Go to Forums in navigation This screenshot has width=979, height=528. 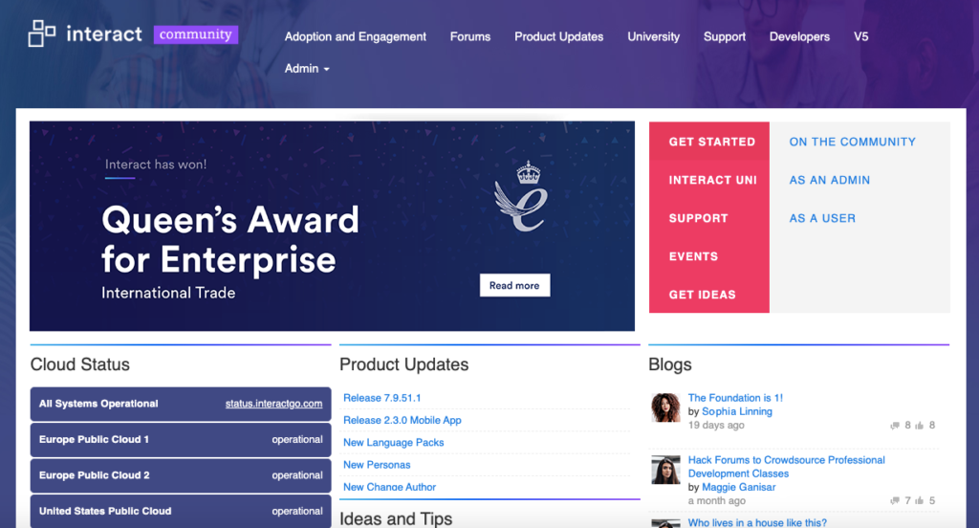[x=470, y=37]
